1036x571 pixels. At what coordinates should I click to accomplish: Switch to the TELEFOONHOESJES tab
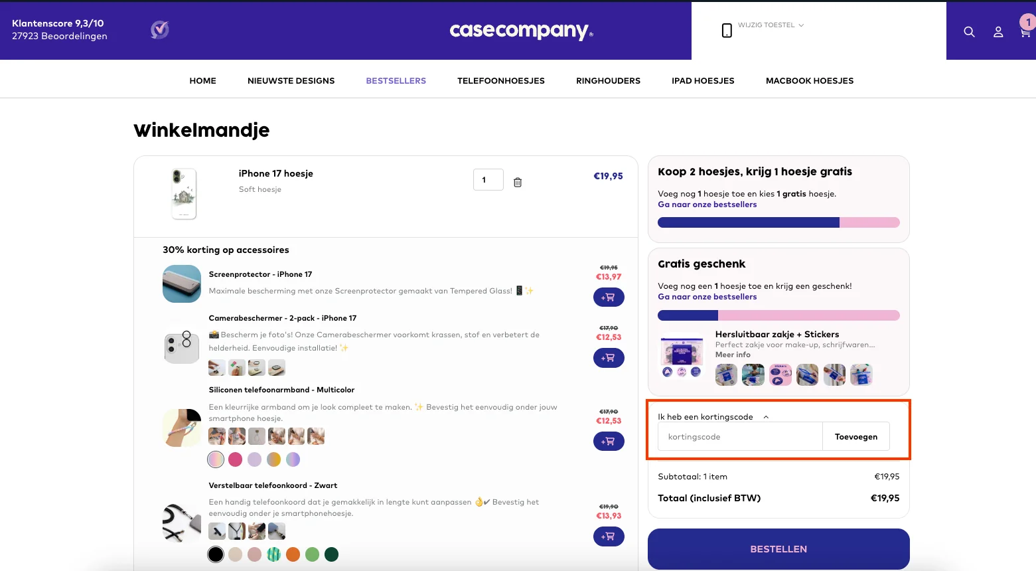[x=500, y=80]
